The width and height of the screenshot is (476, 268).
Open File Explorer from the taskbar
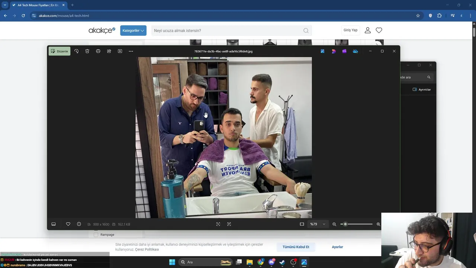click(x=250, y=262)
